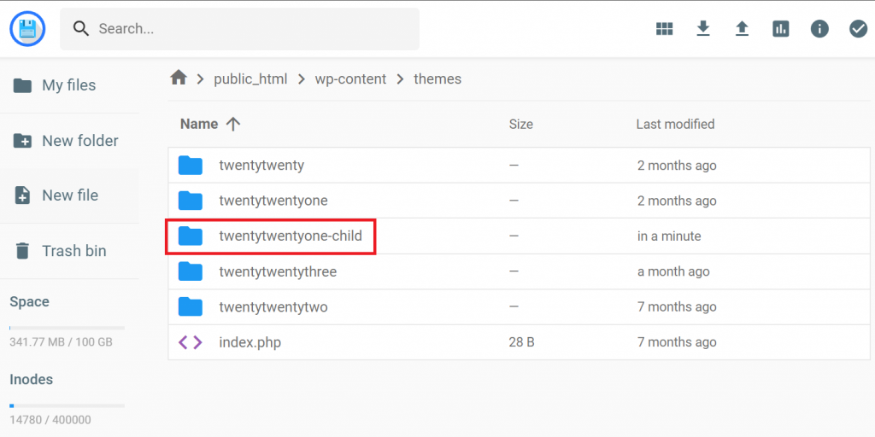Click the file manager logo icon
The width and height of the screenshot is (875, 437).
pos(28,29)
